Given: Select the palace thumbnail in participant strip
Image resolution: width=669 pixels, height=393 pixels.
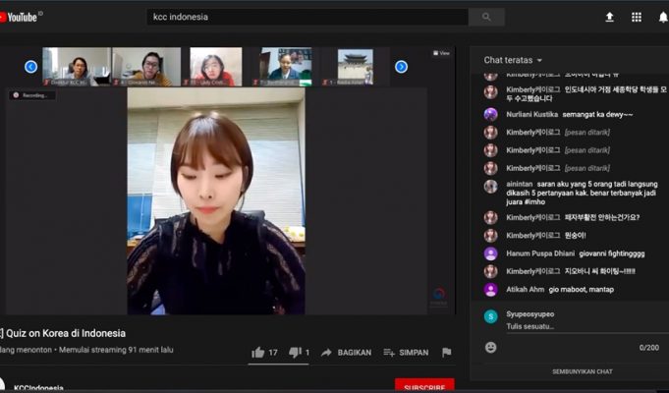Looking at the screenshot, I should click(x=355, y=66).
